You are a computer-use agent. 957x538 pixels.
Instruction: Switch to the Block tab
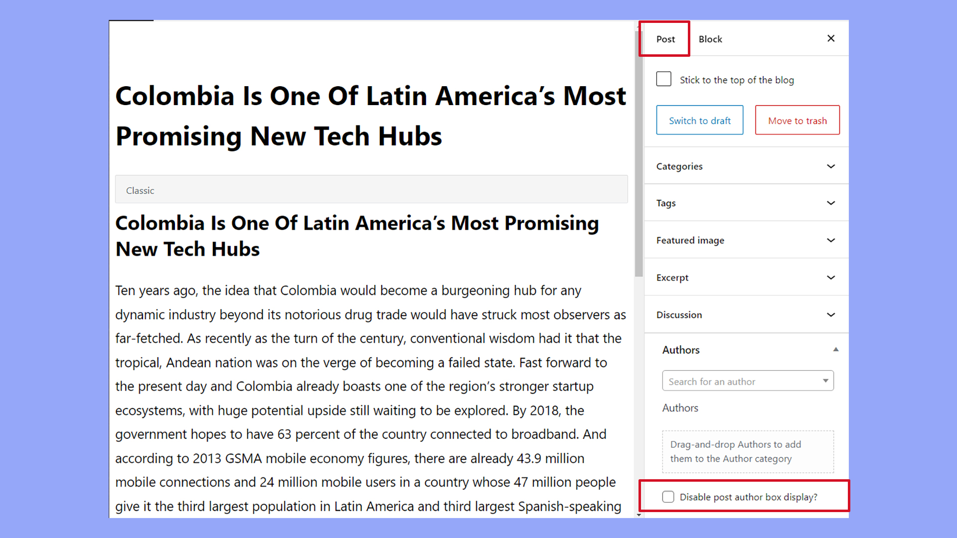(x=710, y=39)
